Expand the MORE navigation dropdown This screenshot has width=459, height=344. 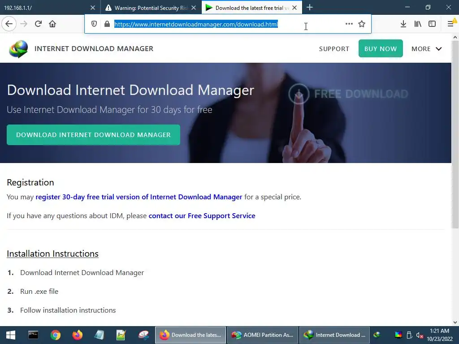point(427,49)
